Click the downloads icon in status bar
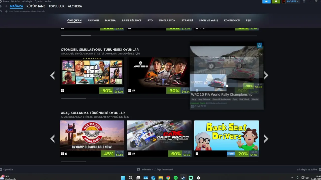321x180 pixels. tap(138, 169)
